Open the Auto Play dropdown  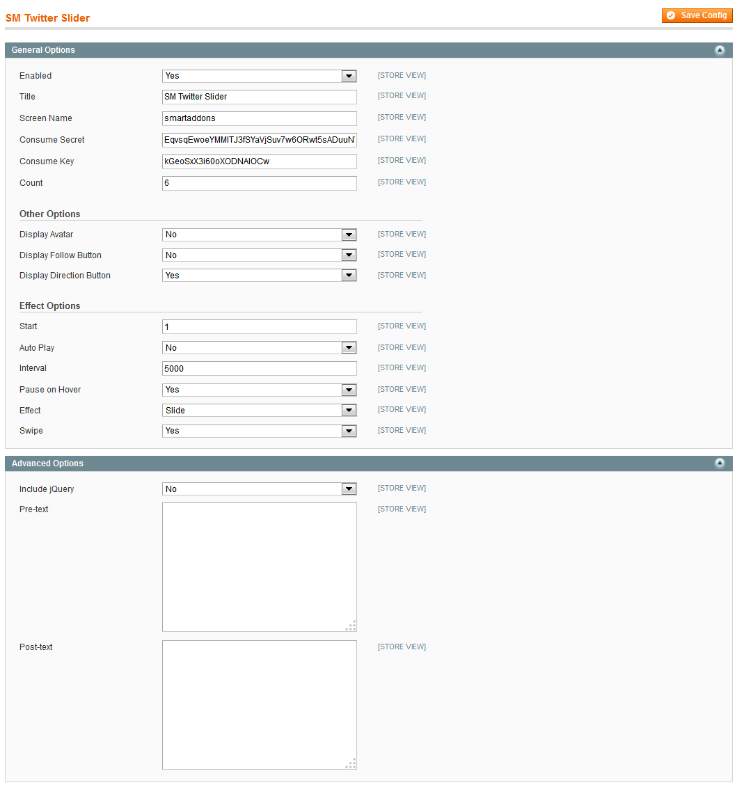pos(260,347)
